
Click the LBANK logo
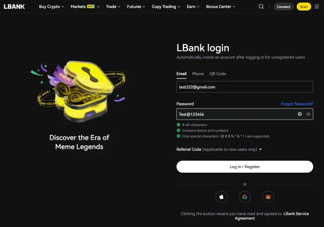(x=14, y=7)
